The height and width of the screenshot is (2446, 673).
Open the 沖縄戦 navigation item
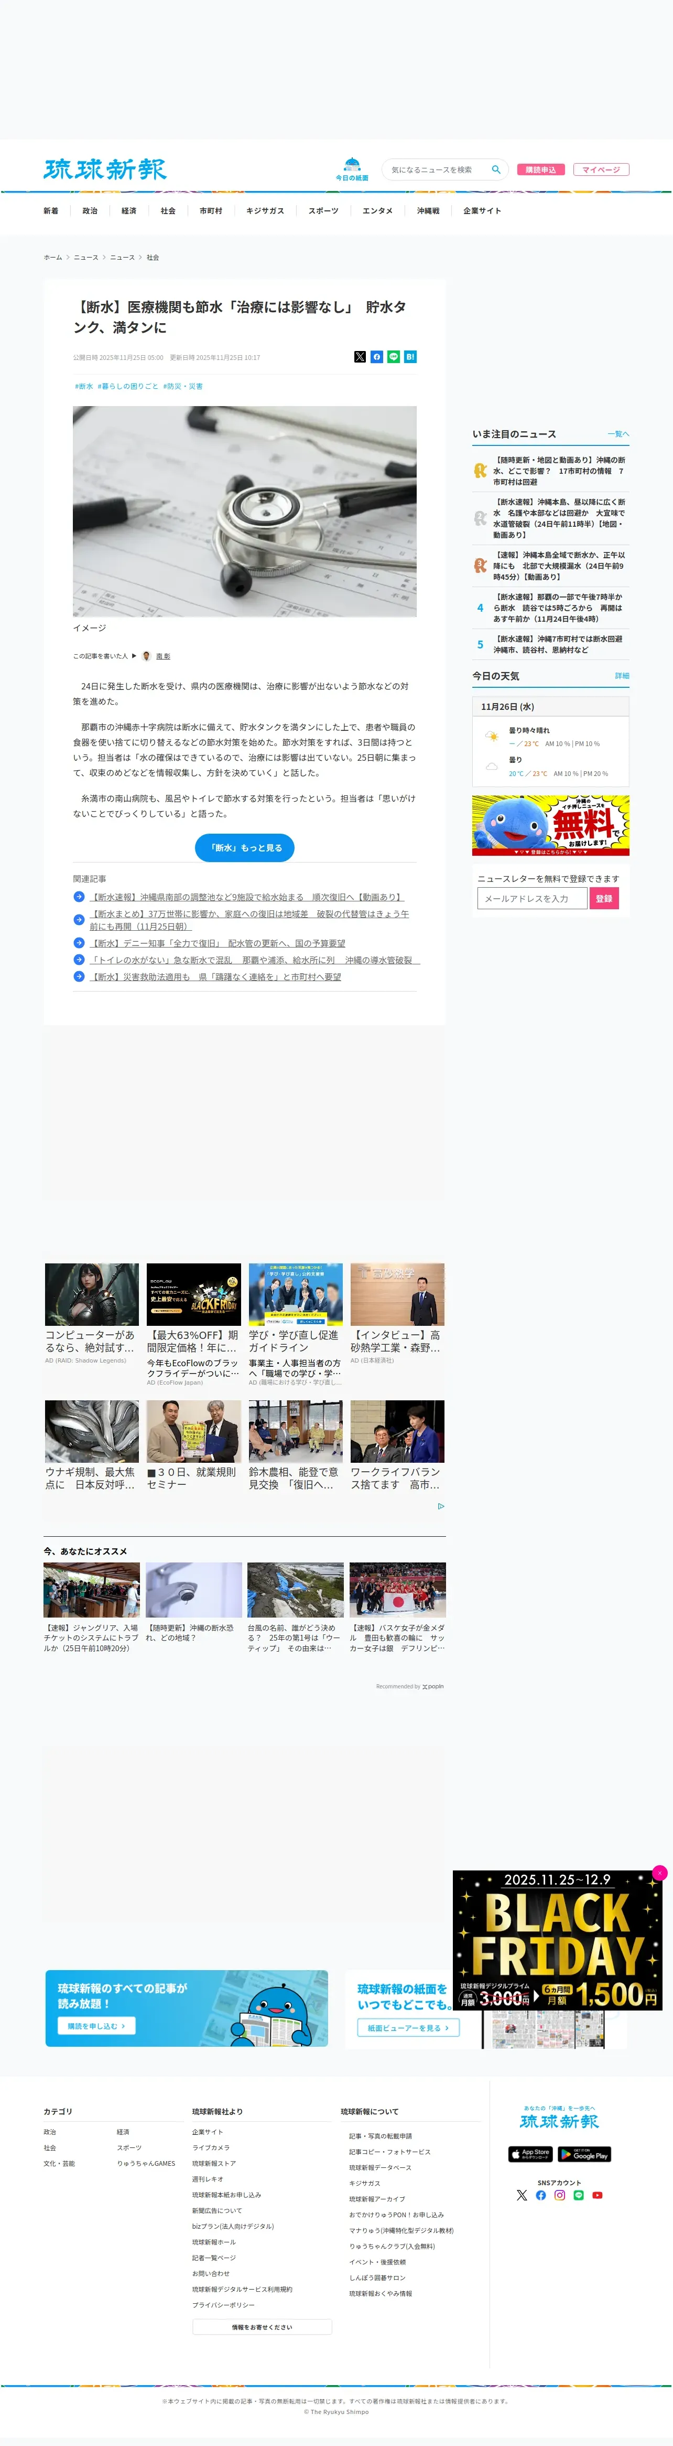[428, 211]
